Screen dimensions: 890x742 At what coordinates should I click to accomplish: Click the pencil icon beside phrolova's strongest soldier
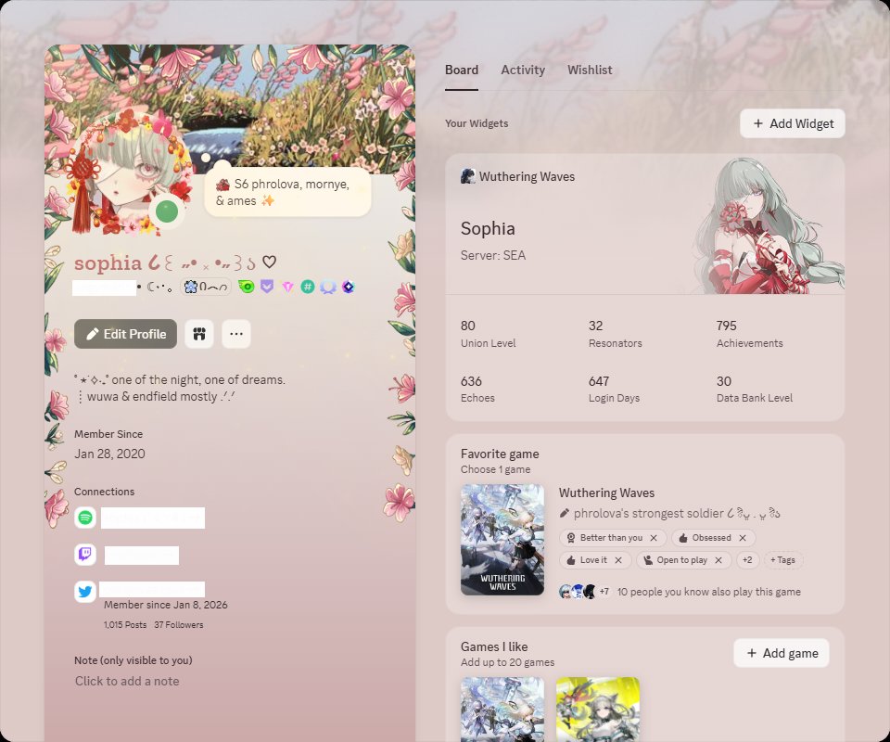click(x=565, y=513)
